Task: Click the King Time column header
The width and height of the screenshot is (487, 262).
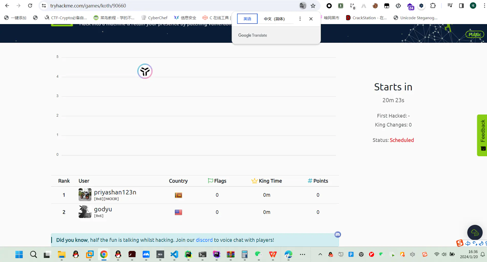Action: 267,181
